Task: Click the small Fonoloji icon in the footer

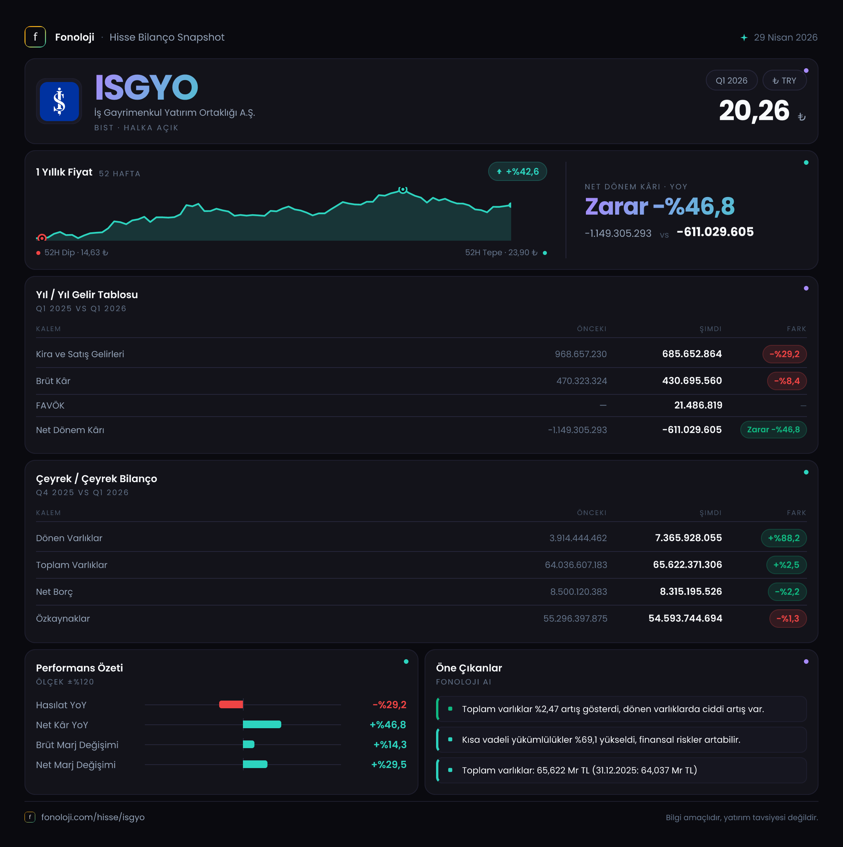Action: tap(30, 817)
